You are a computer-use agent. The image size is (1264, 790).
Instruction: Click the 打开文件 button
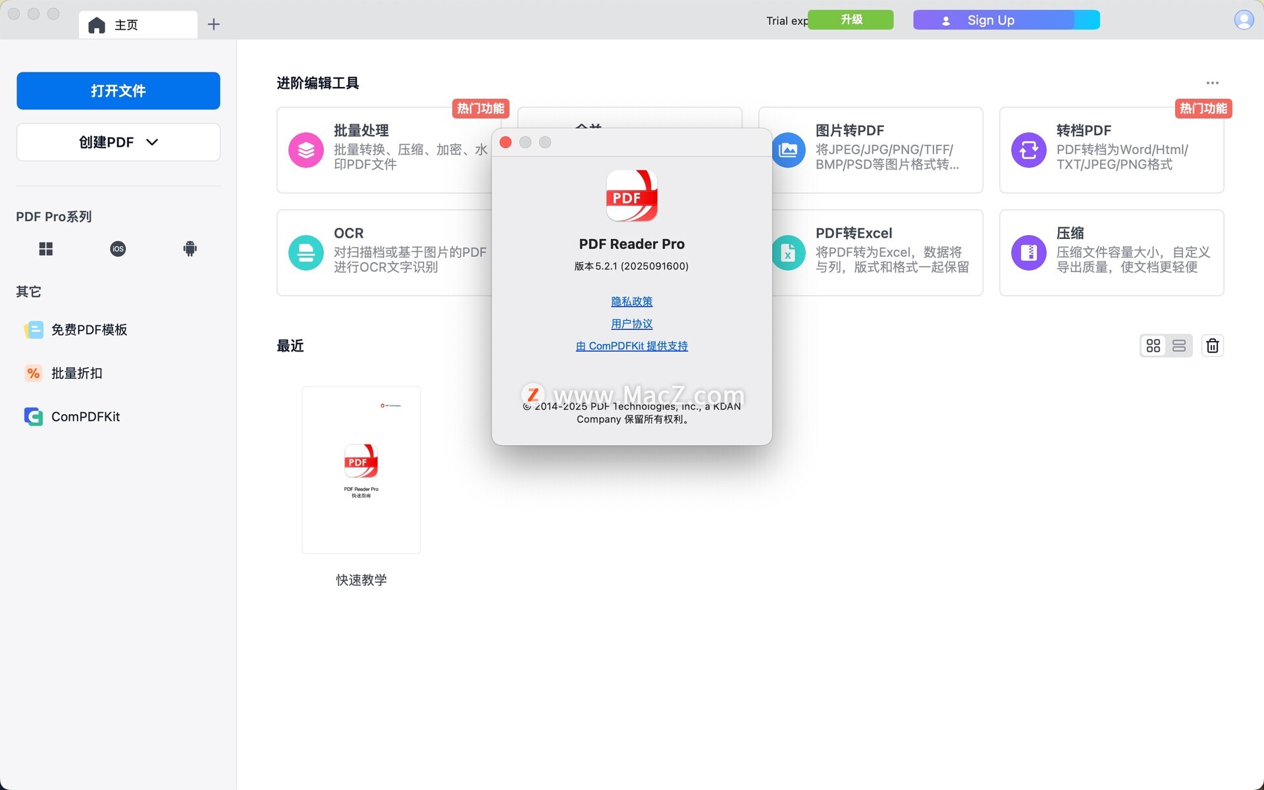tap(118, 91)
